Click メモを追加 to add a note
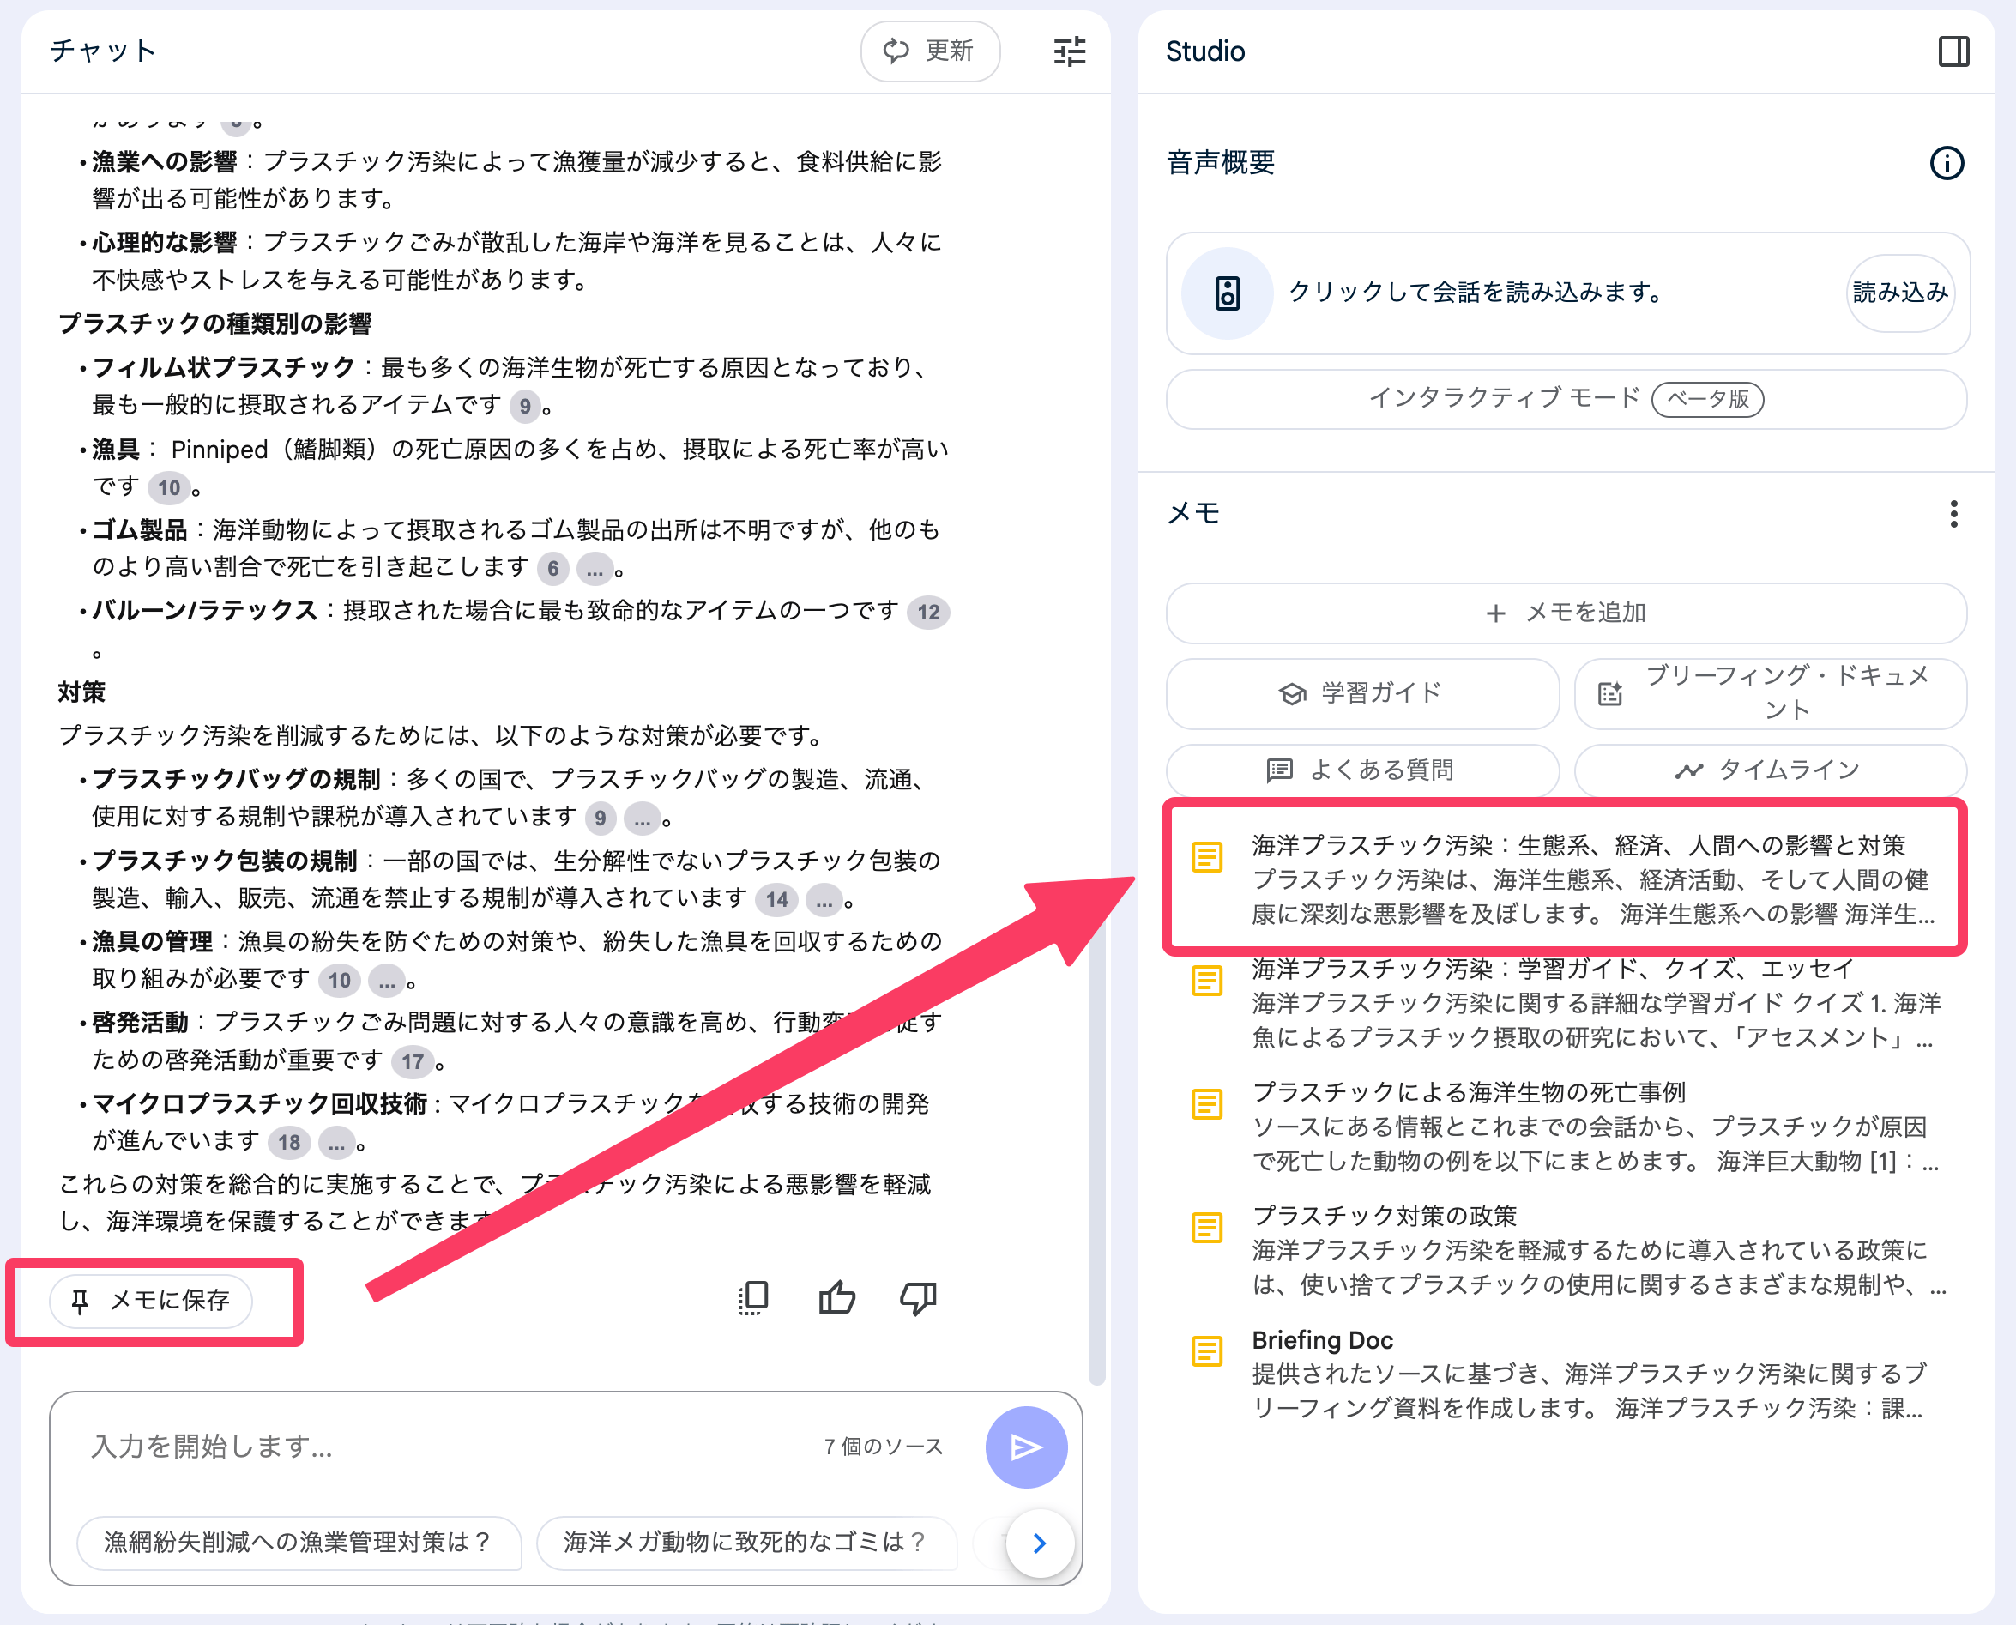 point(1566,613)
